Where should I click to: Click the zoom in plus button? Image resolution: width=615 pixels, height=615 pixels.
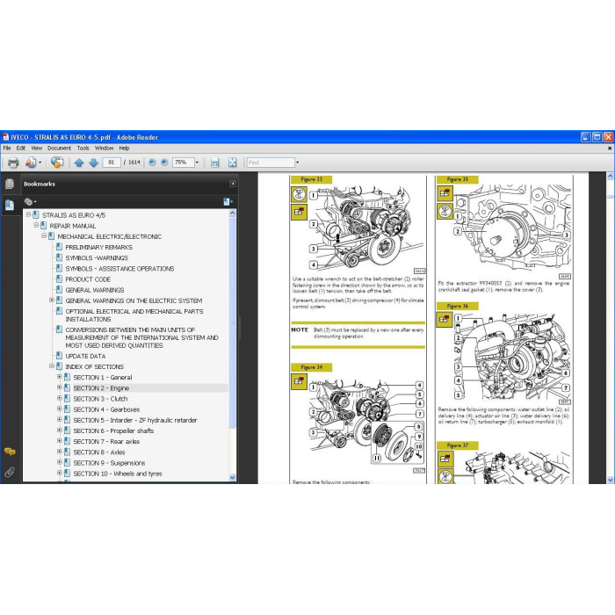click(164, 163)
